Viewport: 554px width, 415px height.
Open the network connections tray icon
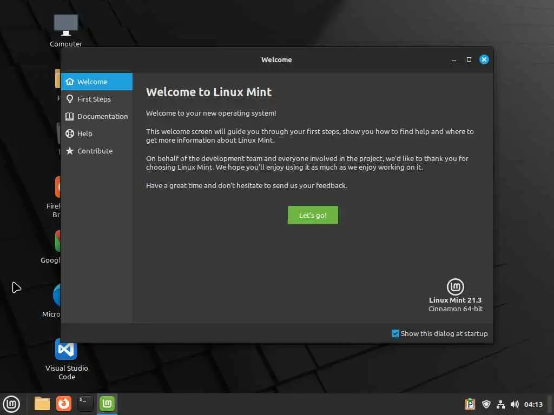(500, 404)
